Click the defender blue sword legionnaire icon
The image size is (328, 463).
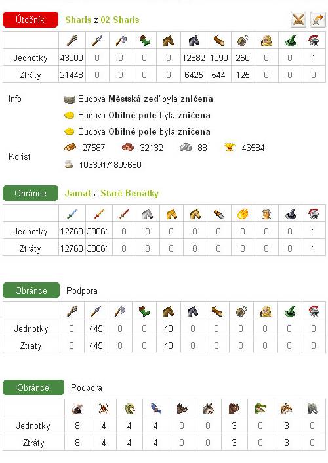click(x=72, y=214)
